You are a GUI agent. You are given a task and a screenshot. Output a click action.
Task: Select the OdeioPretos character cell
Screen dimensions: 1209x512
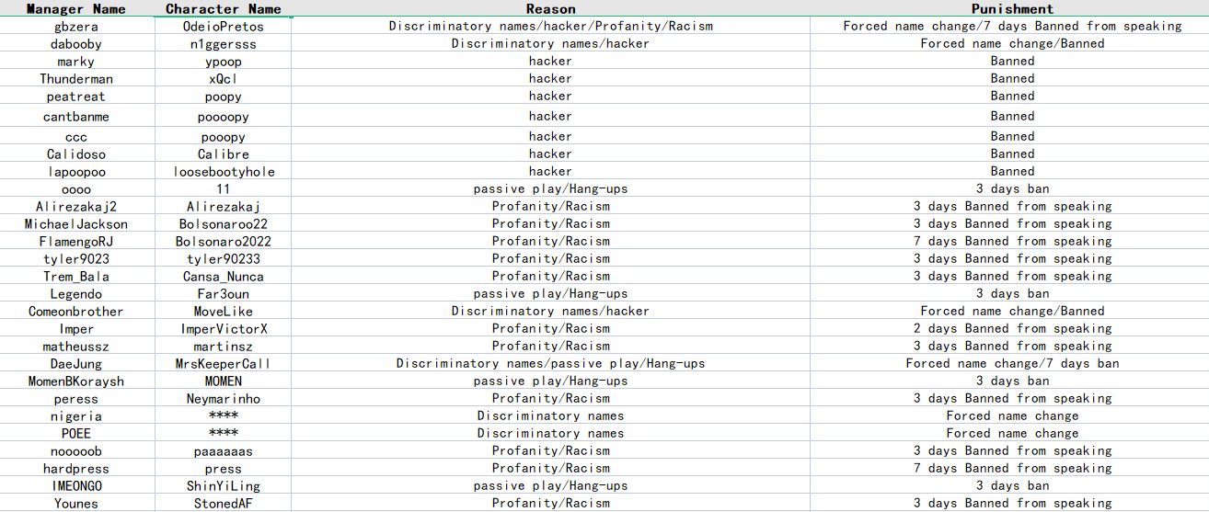tap(224, 26)
